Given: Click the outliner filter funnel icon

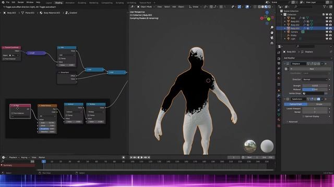Looking at the screenshot, I should pos(325,7).
